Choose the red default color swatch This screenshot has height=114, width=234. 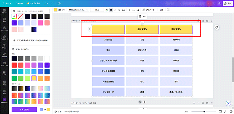coord(14,65)
